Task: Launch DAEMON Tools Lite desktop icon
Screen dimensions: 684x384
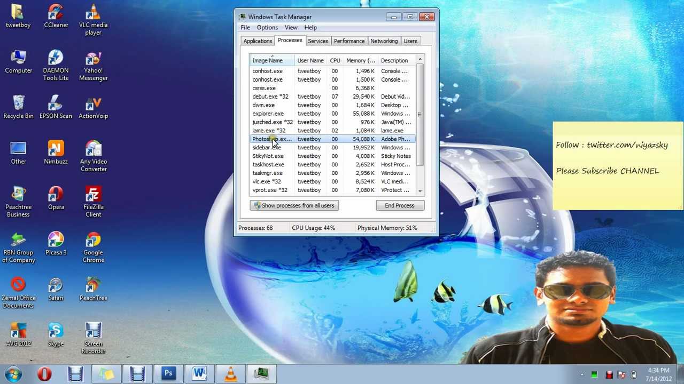Action: (x=56, y=65)
